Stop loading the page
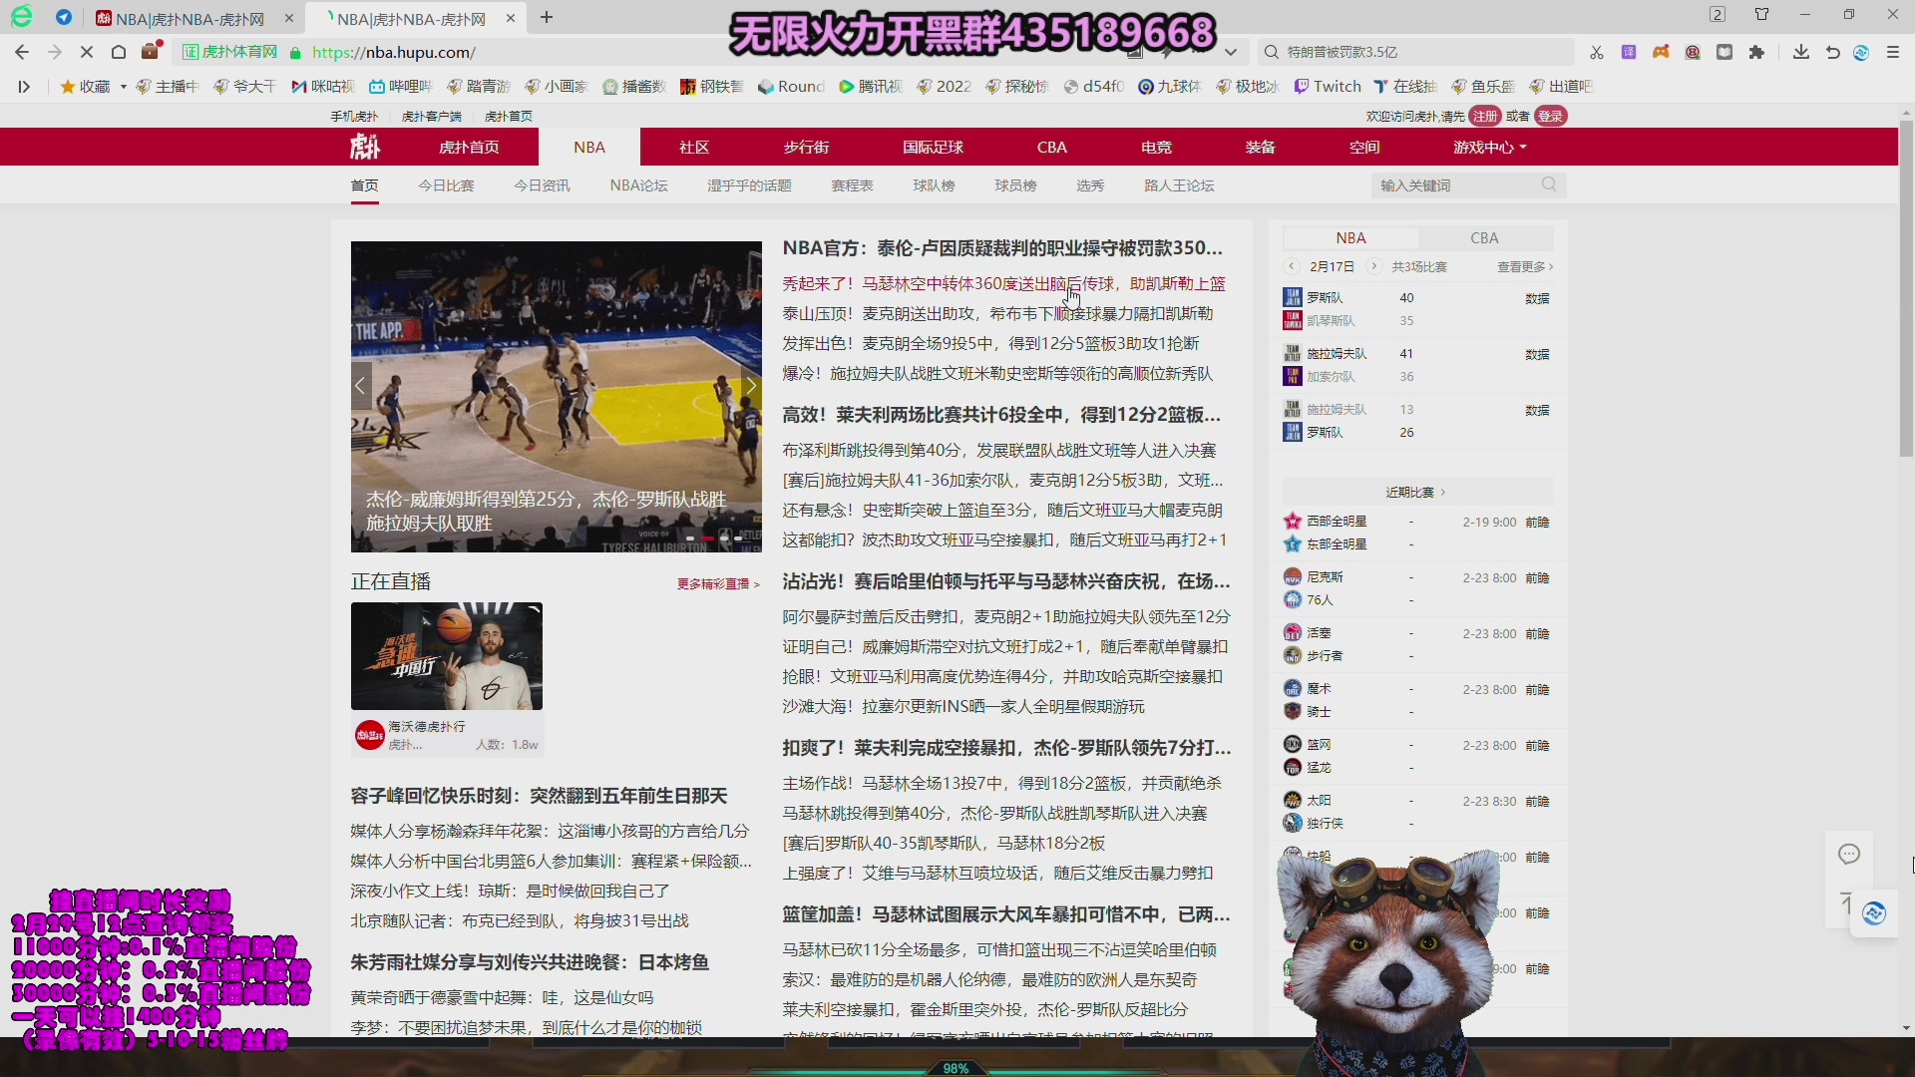This screenshot has width=1915, height=1077. click(x=87, y=52)
